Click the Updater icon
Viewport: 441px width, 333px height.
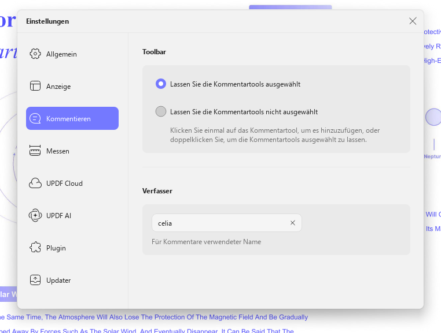35,280
